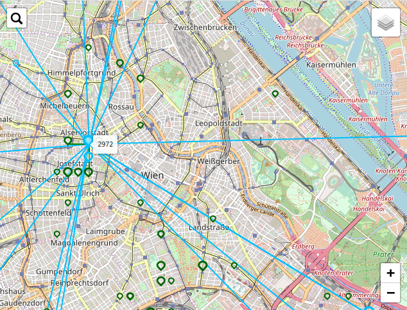Click the Knoten Prater junction label

click(x=333, y=273)
